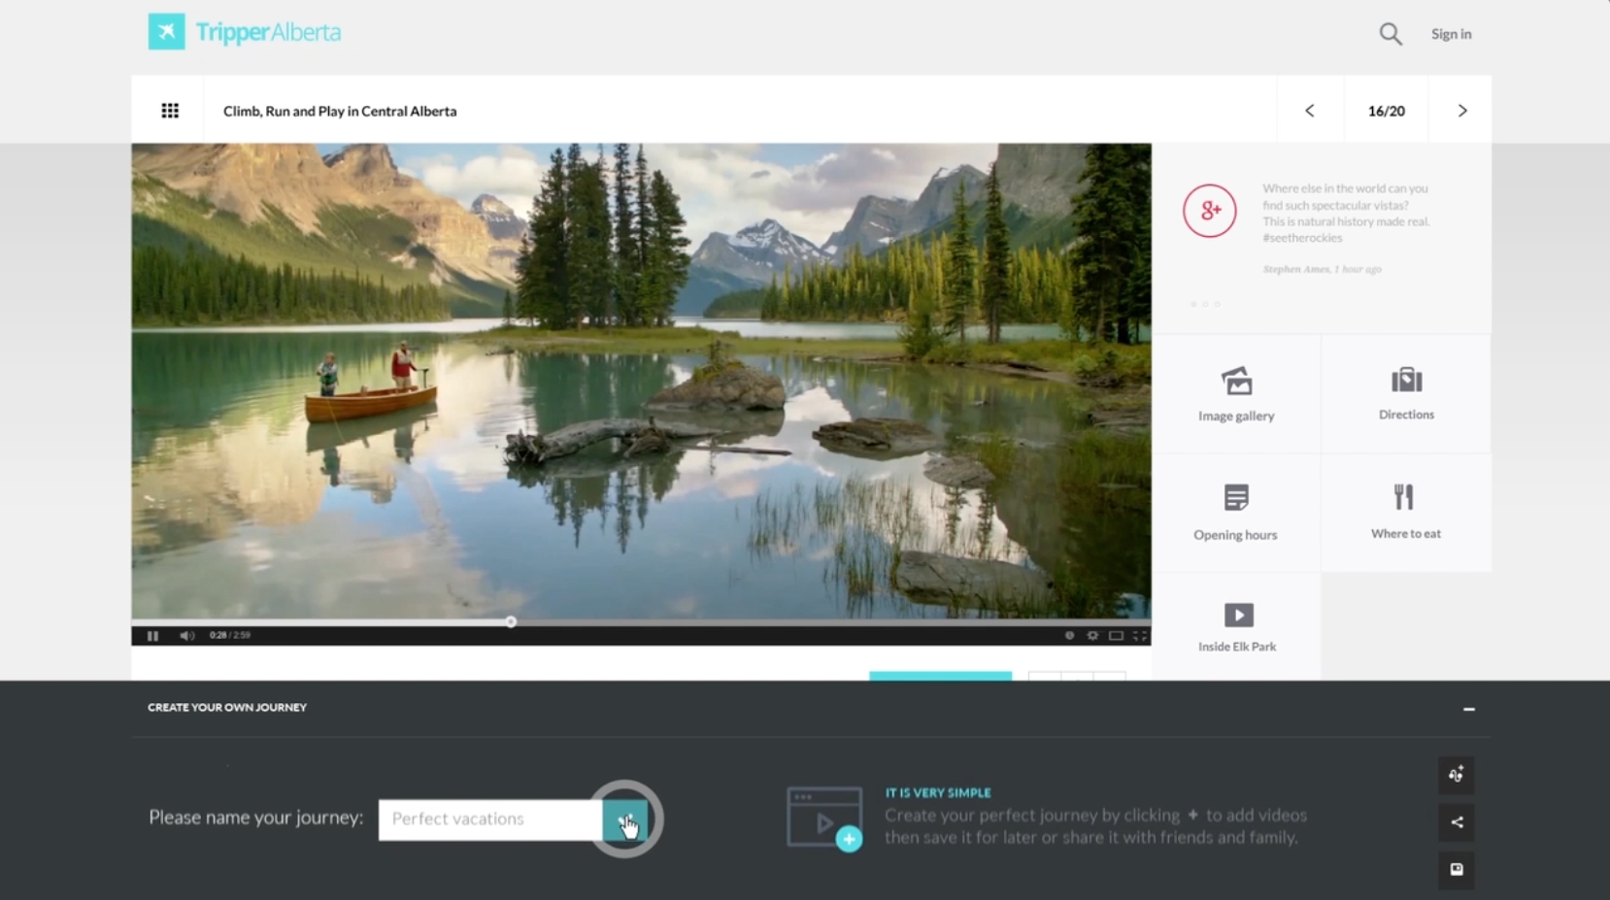Click the title Climb, Run and Play in Central Alberta
Screen dimensions: 1610x900
(340, 111)
